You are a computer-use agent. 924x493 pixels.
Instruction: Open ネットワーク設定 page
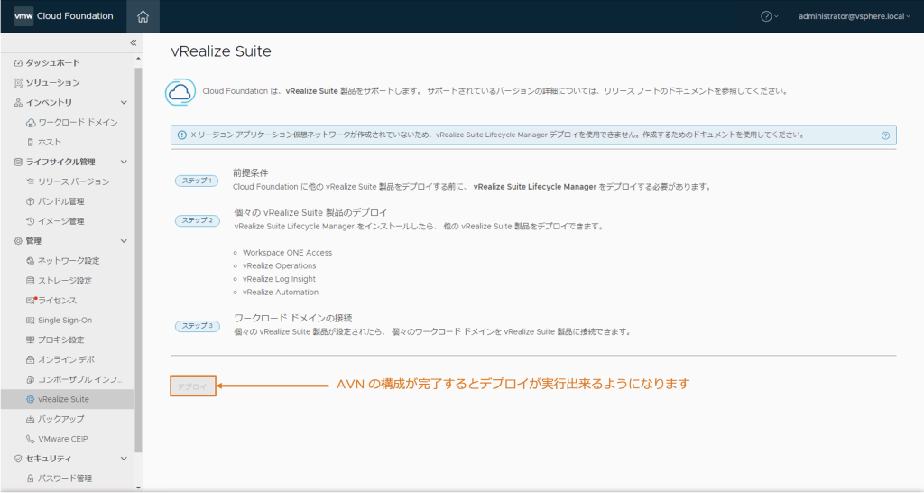point(69,261)
